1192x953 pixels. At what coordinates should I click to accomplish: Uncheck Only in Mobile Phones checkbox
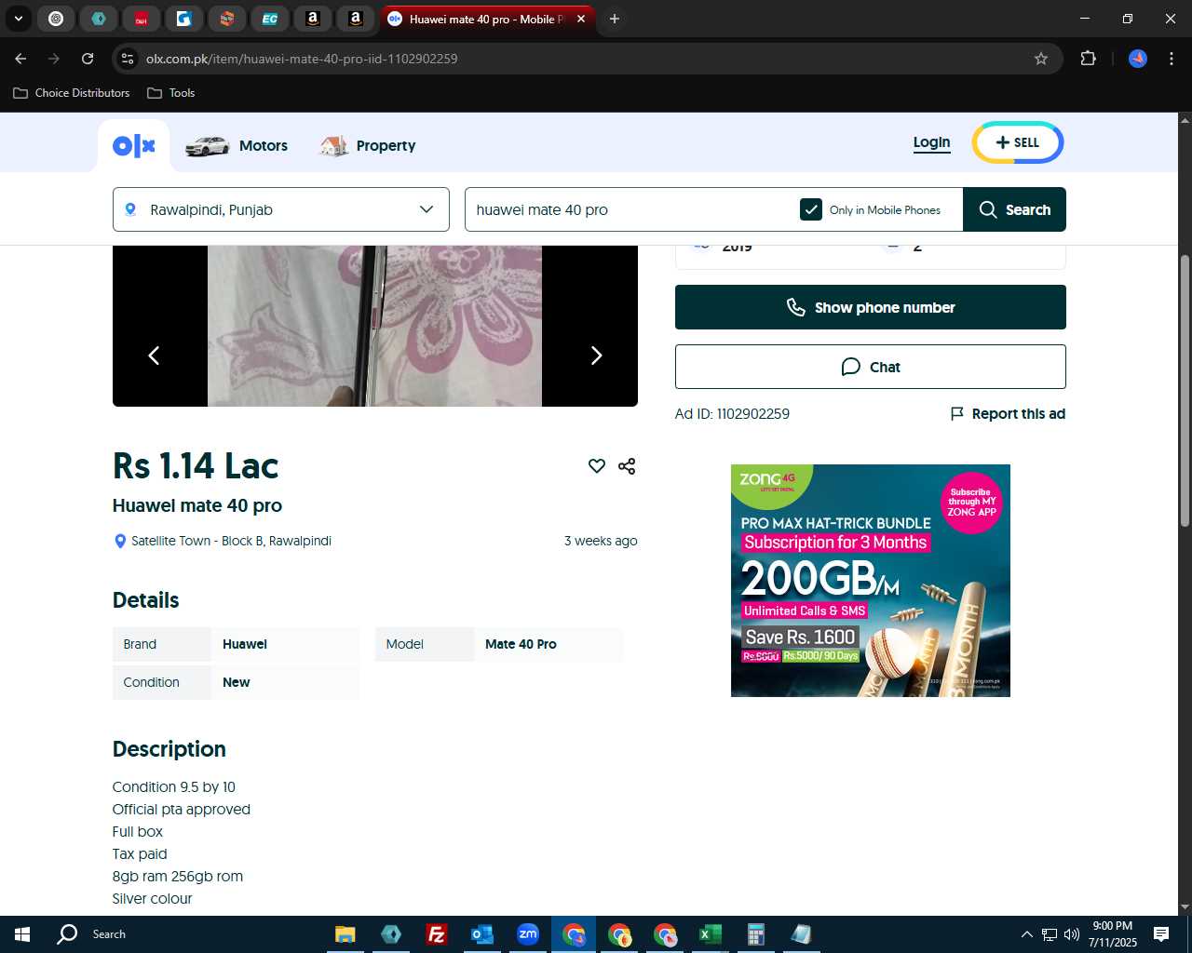[811, 209]
